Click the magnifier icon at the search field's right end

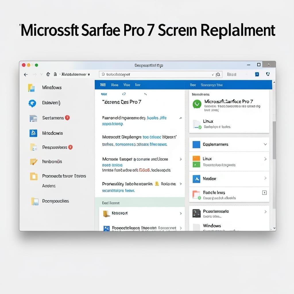point(218,74)
